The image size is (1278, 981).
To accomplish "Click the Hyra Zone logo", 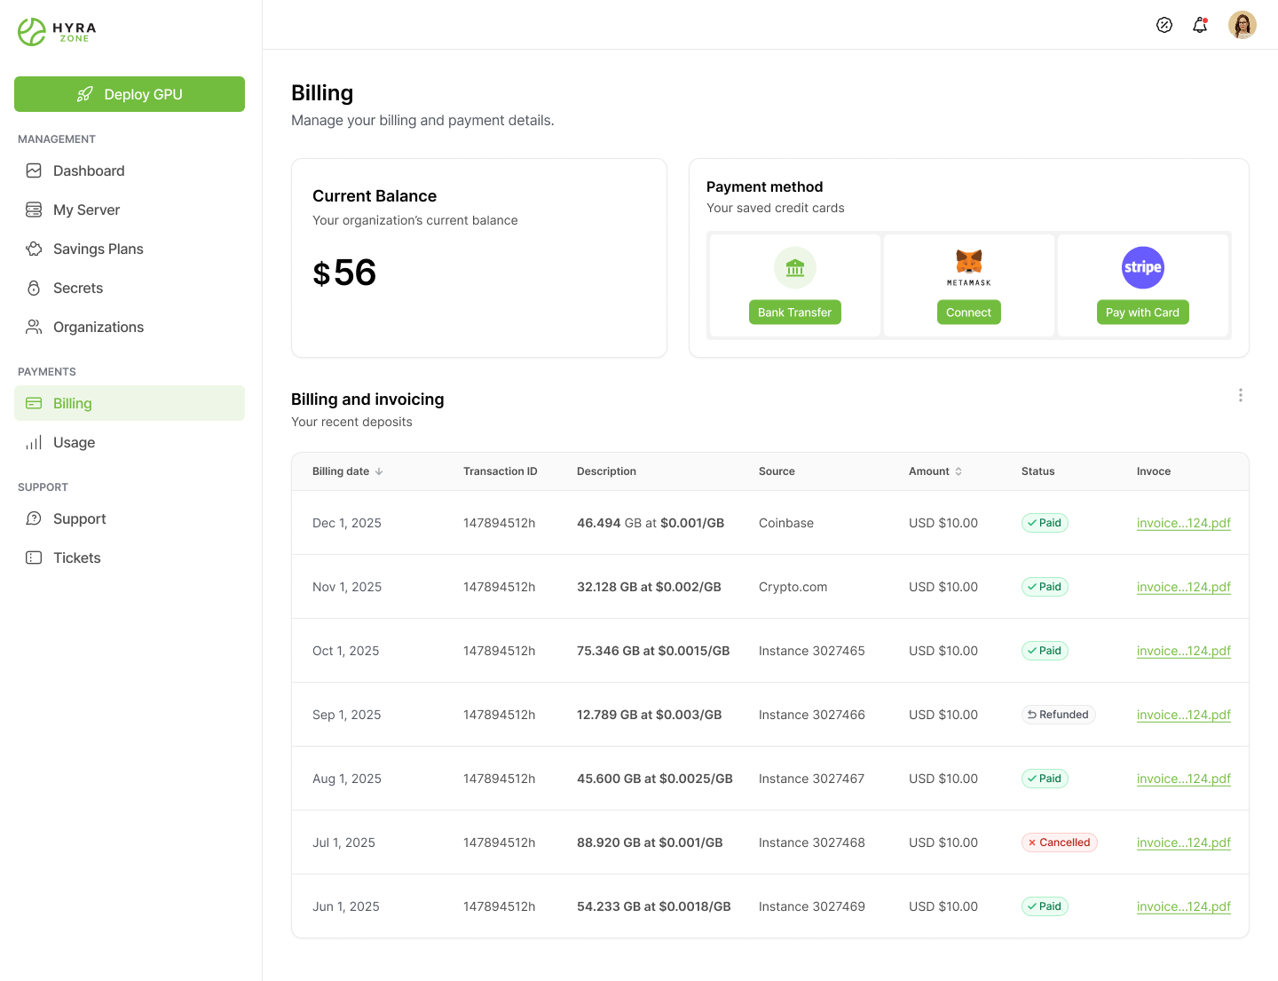I will point(57,32).
